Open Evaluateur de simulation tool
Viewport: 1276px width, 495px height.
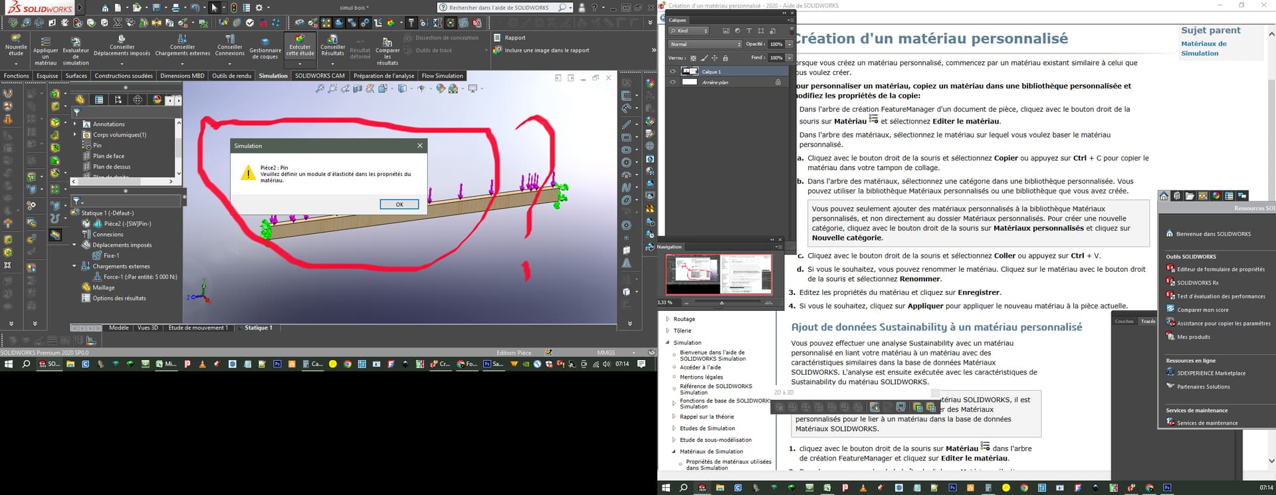(76, 50)
